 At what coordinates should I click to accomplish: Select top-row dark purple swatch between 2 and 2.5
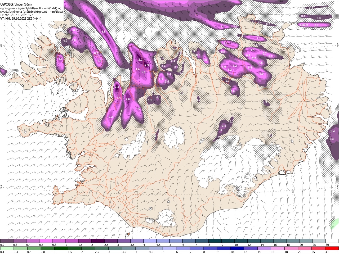[x=98, y=241]
